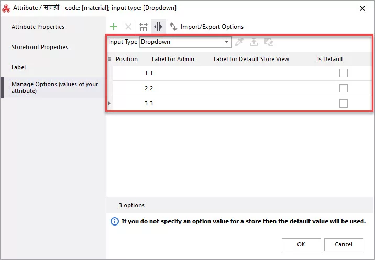Click the column width fit icon
Screen dimensions: 375x260
point(144,27)
